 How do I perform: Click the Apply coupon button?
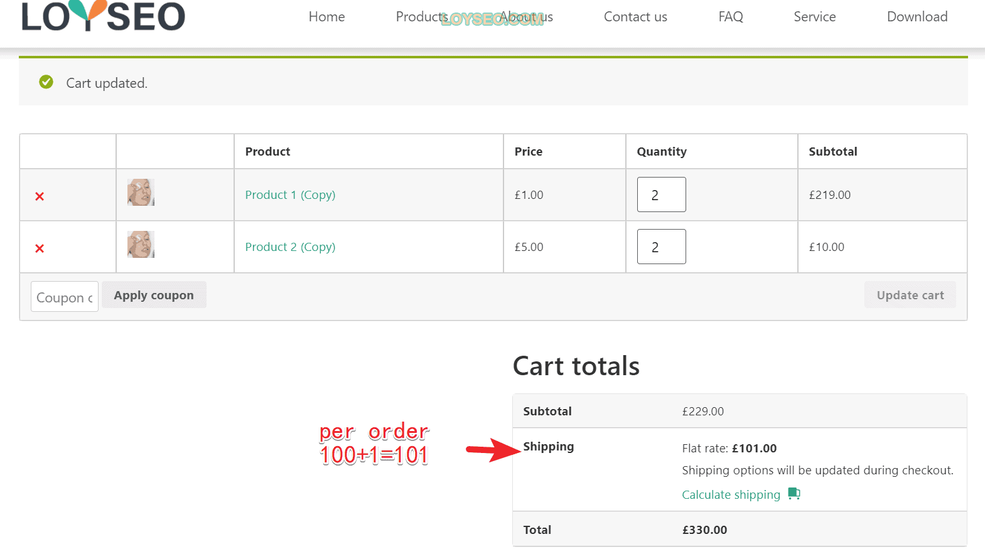pyautogui.click(x=154, y=295)
